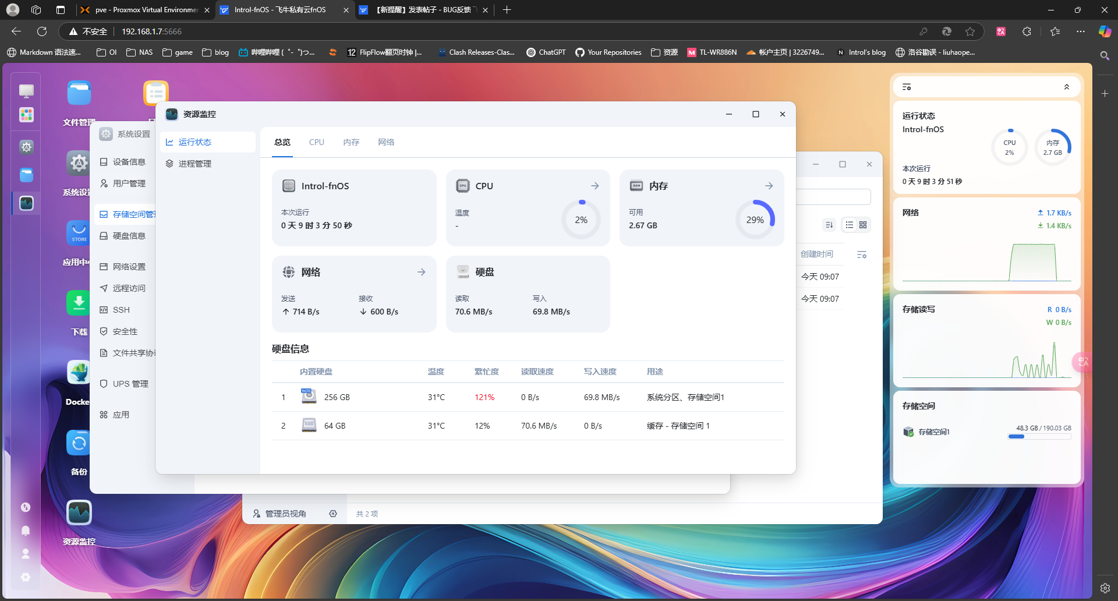
Task: Open the blog bookmark folder
Action: pyautogui.click(x=215, y=52)
